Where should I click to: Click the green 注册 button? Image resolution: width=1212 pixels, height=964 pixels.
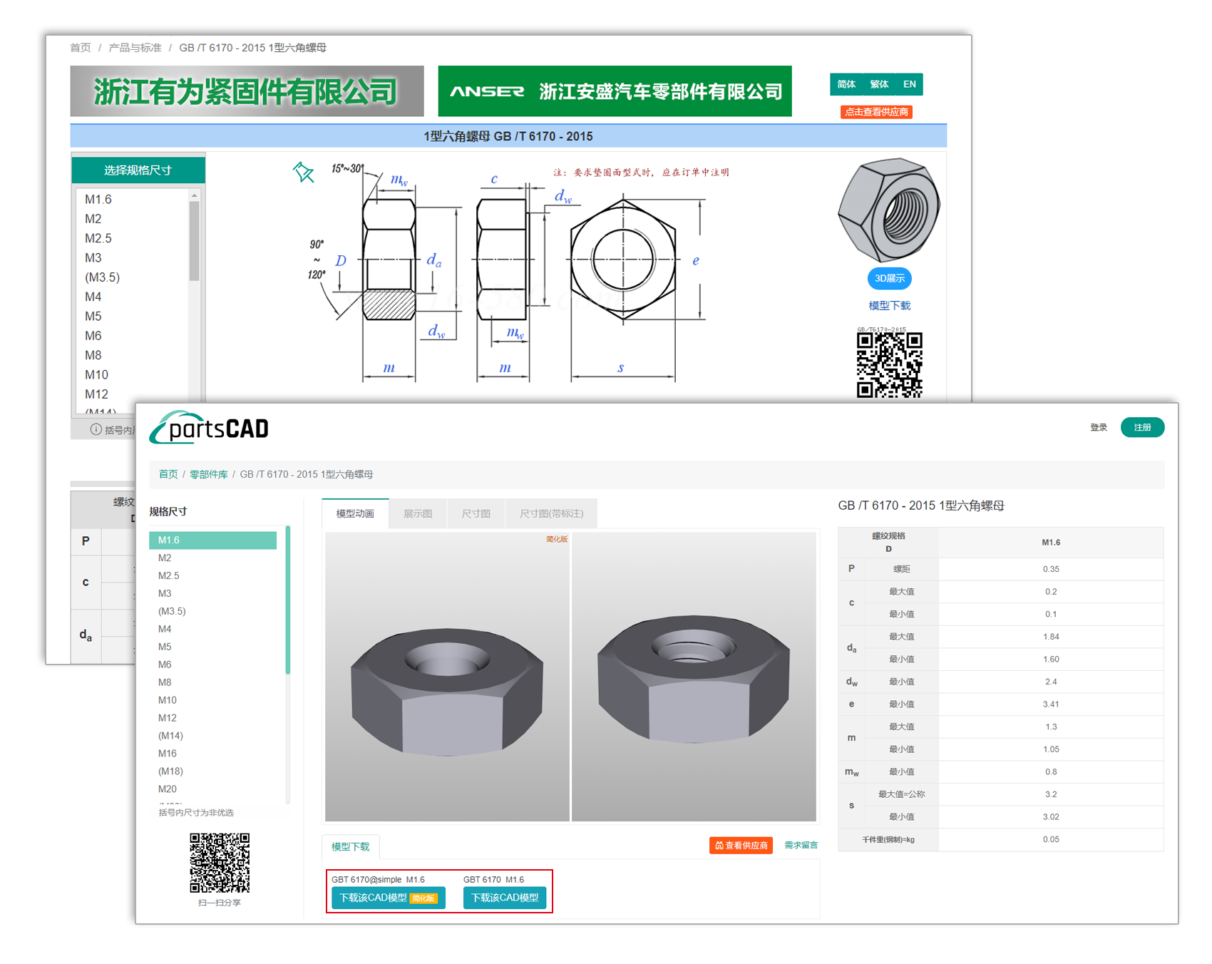1142,427
